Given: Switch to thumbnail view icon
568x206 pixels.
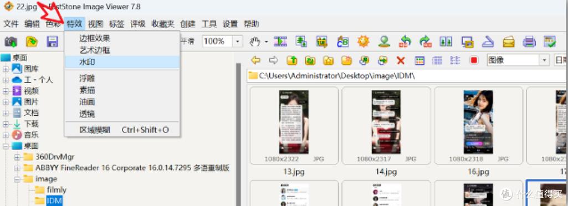Looking at the screenshot, I should [x=419, y=60].
